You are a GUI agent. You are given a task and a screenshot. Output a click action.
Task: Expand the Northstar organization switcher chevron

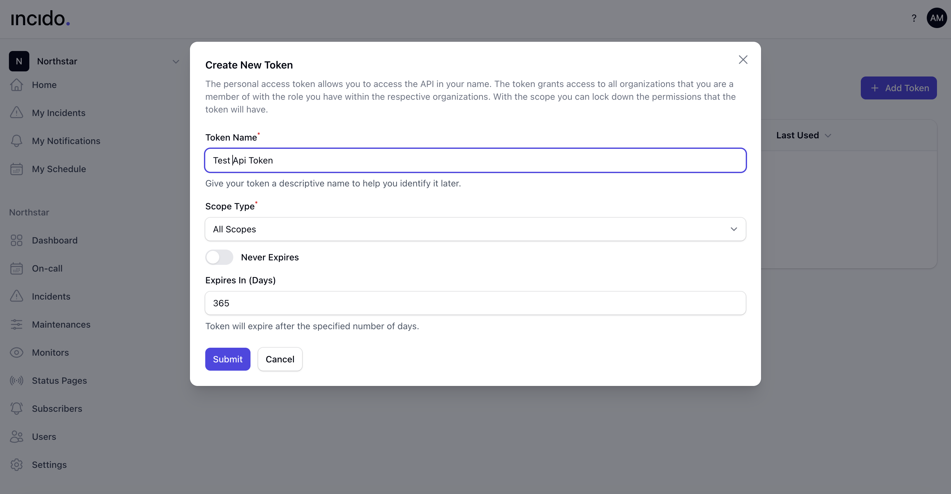click(x=176, y=62)
